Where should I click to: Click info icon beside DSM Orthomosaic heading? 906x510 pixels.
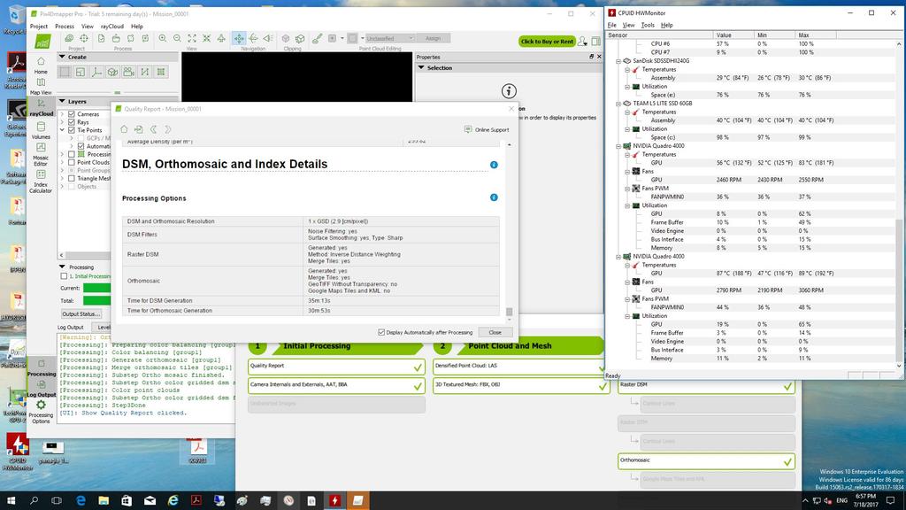(494, 165)
